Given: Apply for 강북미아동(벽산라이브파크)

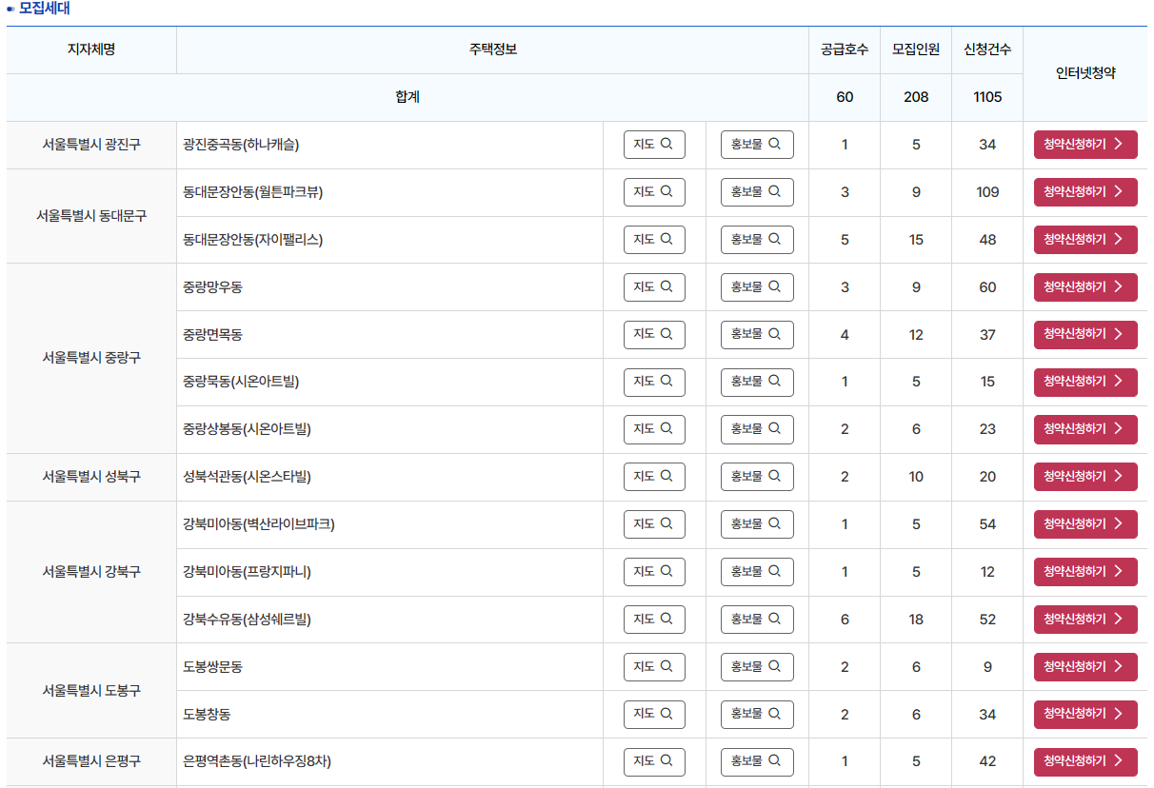Looking at the screenshot, I should point(1085,524).
